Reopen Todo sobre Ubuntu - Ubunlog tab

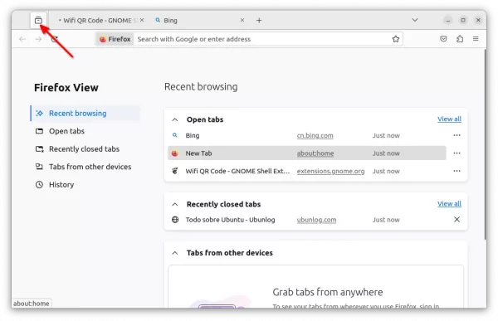point(307,220)
